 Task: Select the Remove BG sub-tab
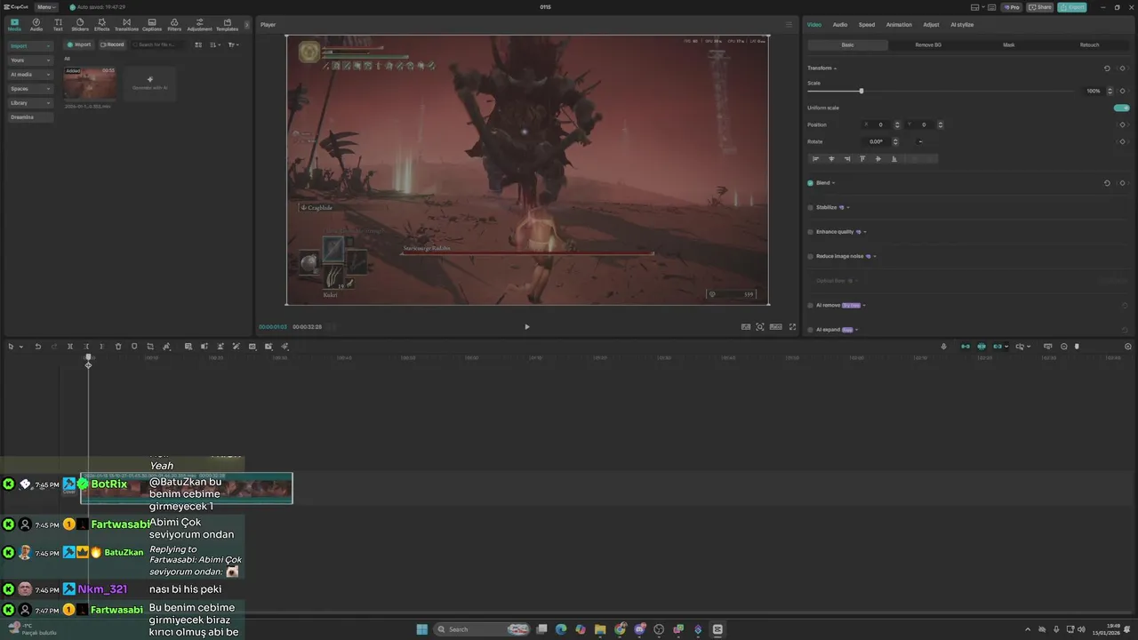pyautogui.click(x=928, y=44)
